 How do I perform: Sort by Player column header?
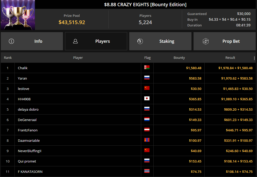[78, 58]
